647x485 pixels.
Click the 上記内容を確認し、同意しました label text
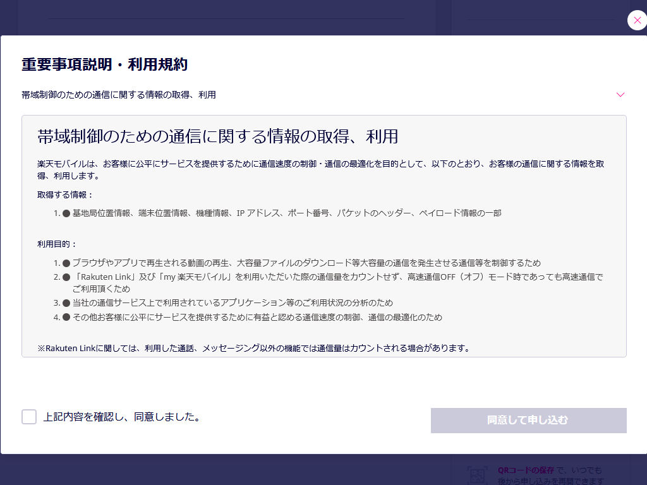pos(122,417)
